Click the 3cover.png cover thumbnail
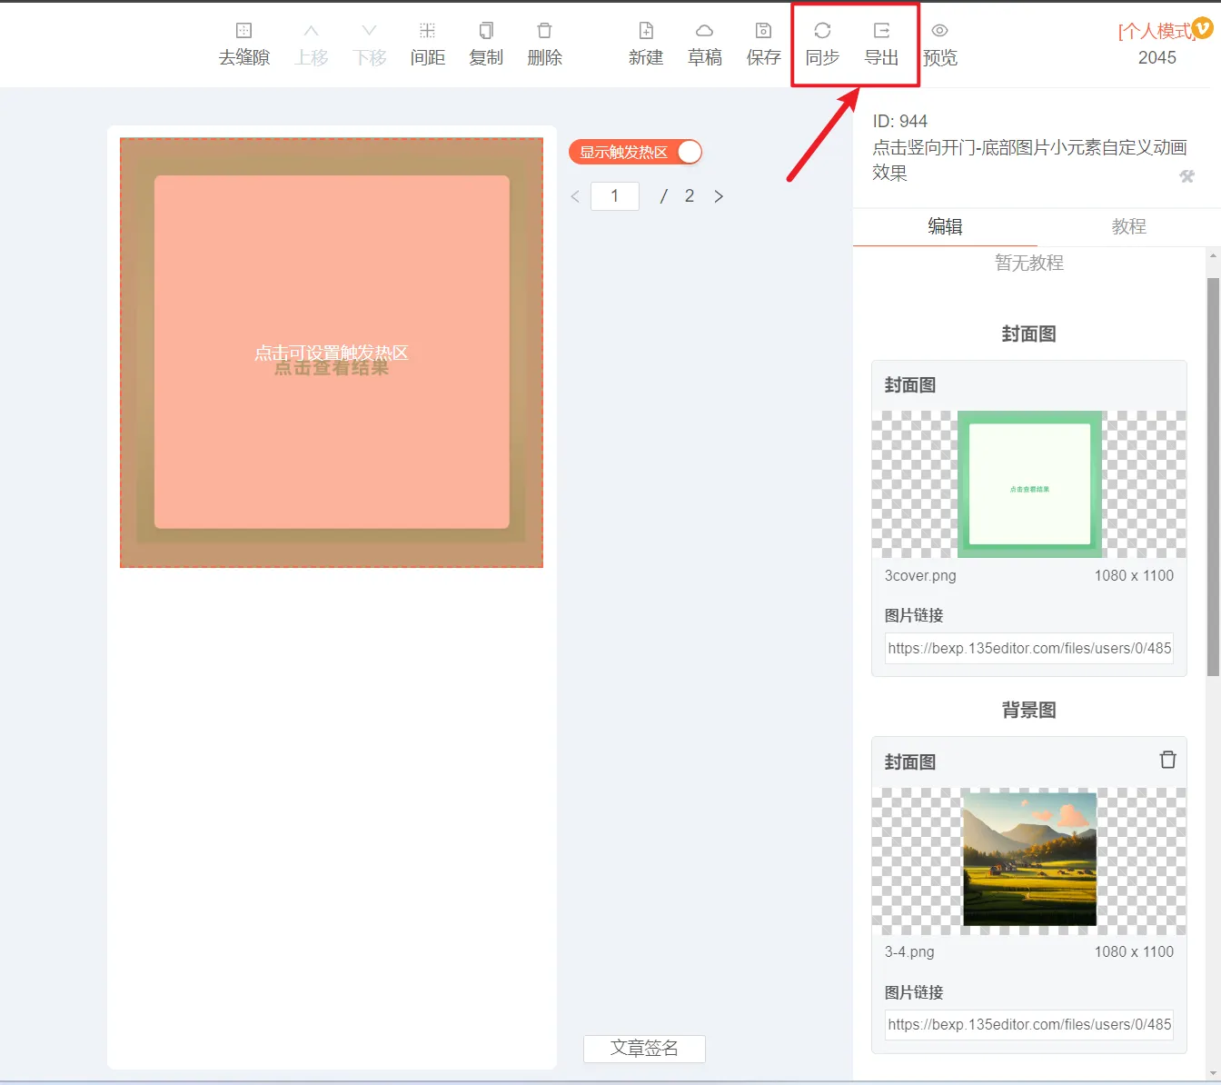Image resolution: width=1221 pixels, height=1085 pixels. (x=1029, y=484)
